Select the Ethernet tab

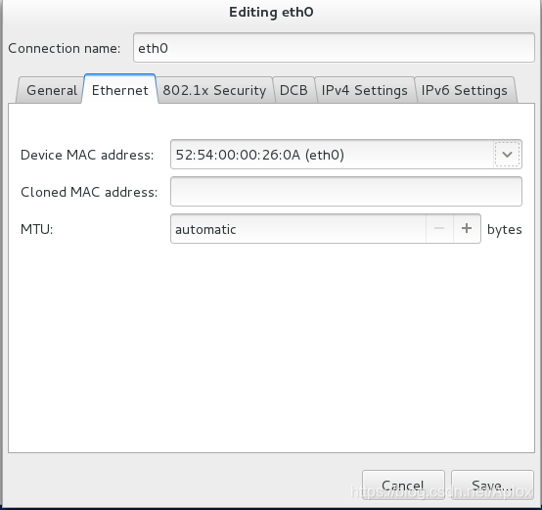120,89
